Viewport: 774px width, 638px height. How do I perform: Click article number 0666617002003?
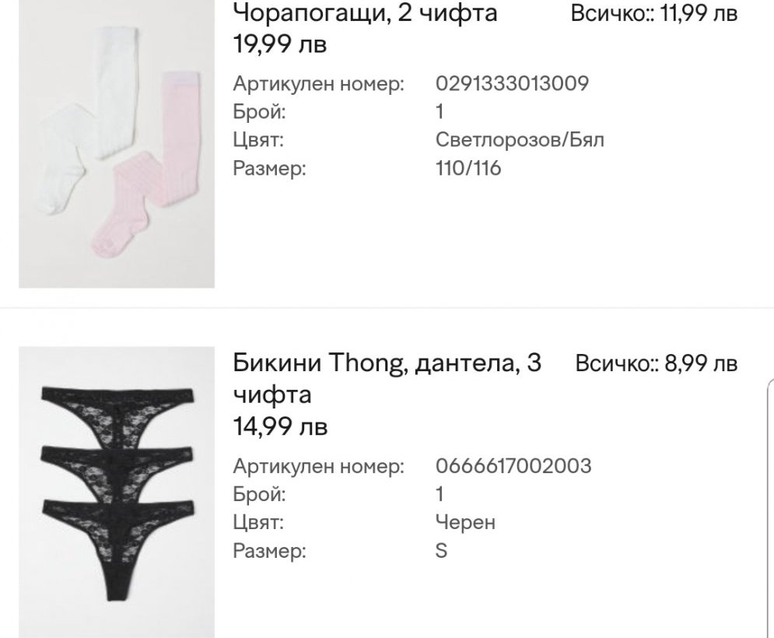[513, 466]
